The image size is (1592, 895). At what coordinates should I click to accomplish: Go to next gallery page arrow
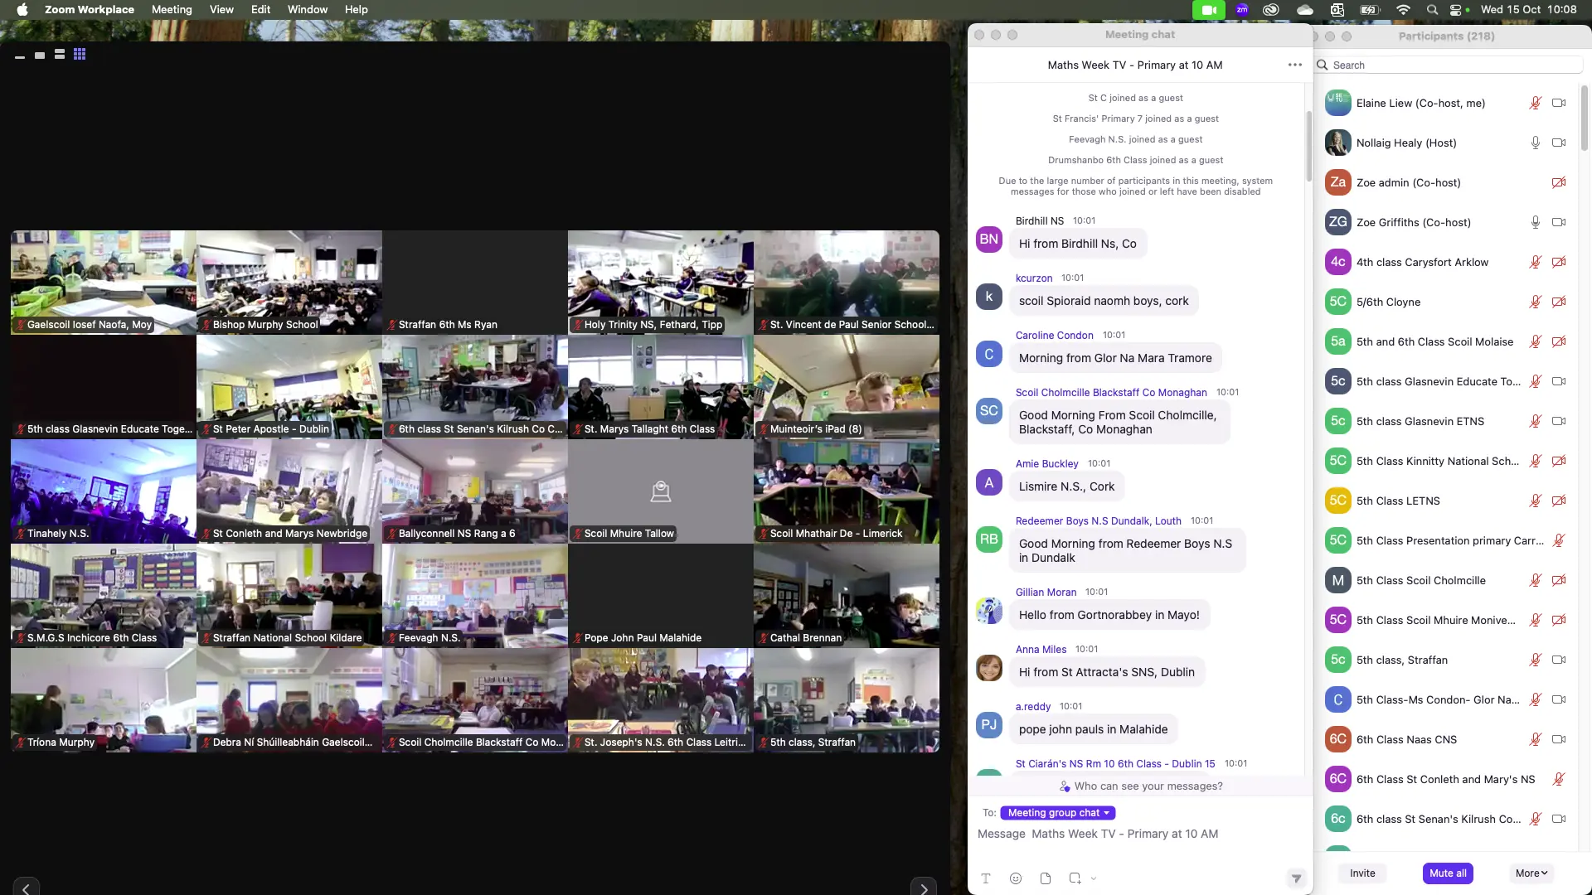pyautogui.click(x=924, y=888)
